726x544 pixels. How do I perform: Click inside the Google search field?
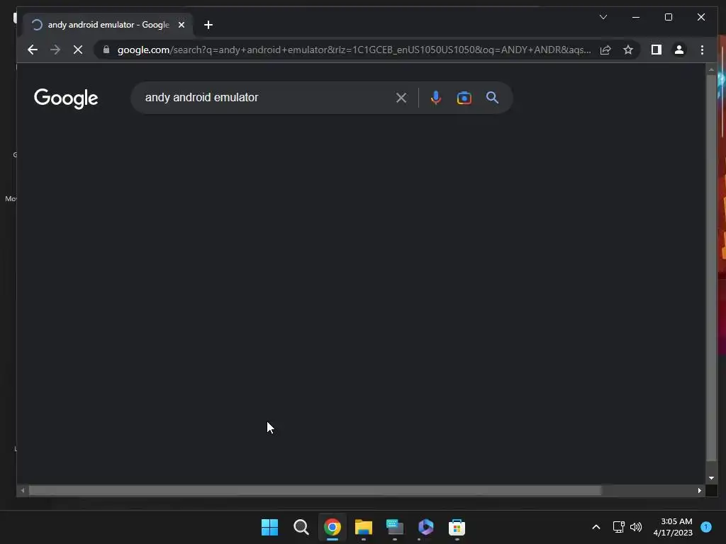click(267, 98)
